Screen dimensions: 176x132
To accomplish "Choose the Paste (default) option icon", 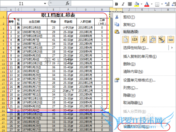I will click(x=125, y=40).
